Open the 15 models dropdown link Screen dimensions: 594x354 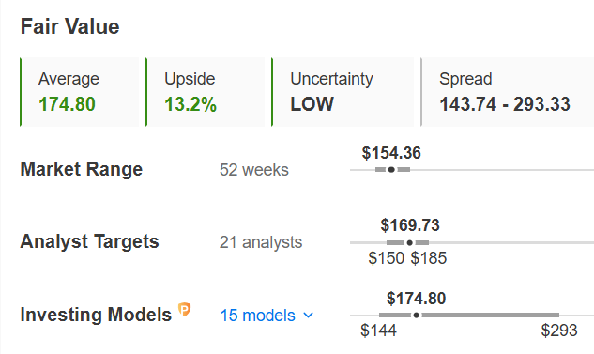click(267, 316)
